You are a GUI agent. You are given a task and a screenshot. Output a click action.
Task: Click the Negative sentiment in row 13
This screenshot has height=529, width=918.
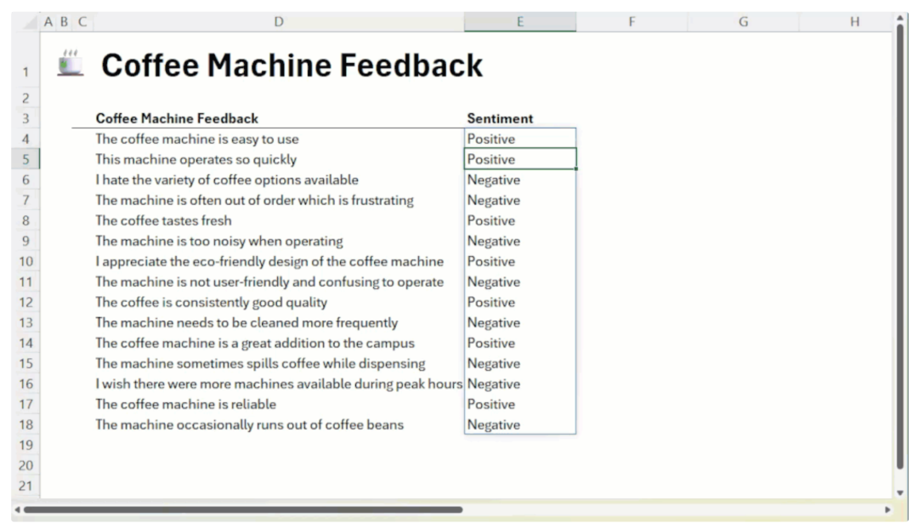[x=520, y=323]
